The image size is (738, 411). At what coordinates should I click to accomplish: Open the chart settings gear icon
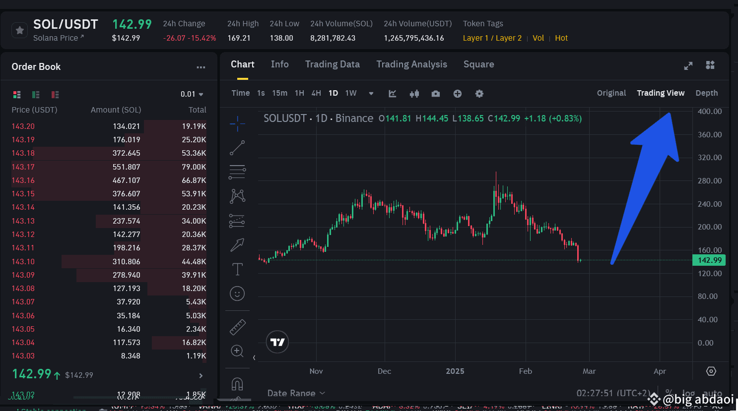click(479, 93)
